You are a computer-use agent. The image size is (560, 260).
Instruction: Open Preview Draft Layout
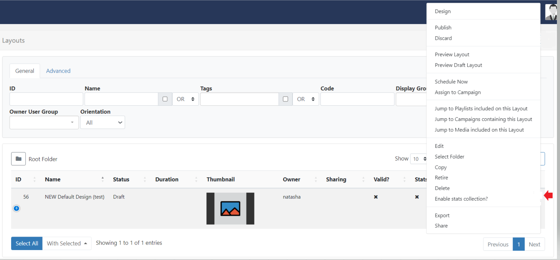[458, 65]
